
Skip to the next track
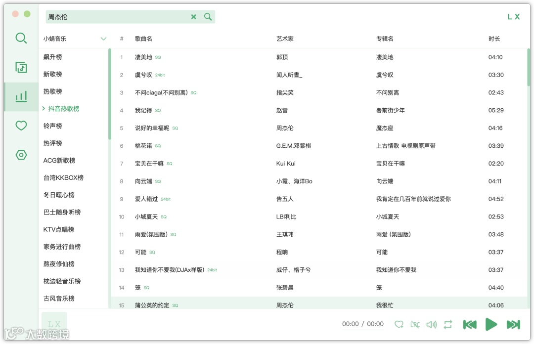[x=513, y=324]
